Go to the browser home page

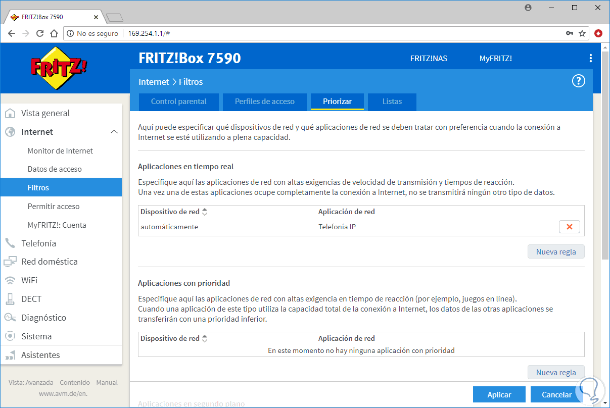[x=54, y=33]
